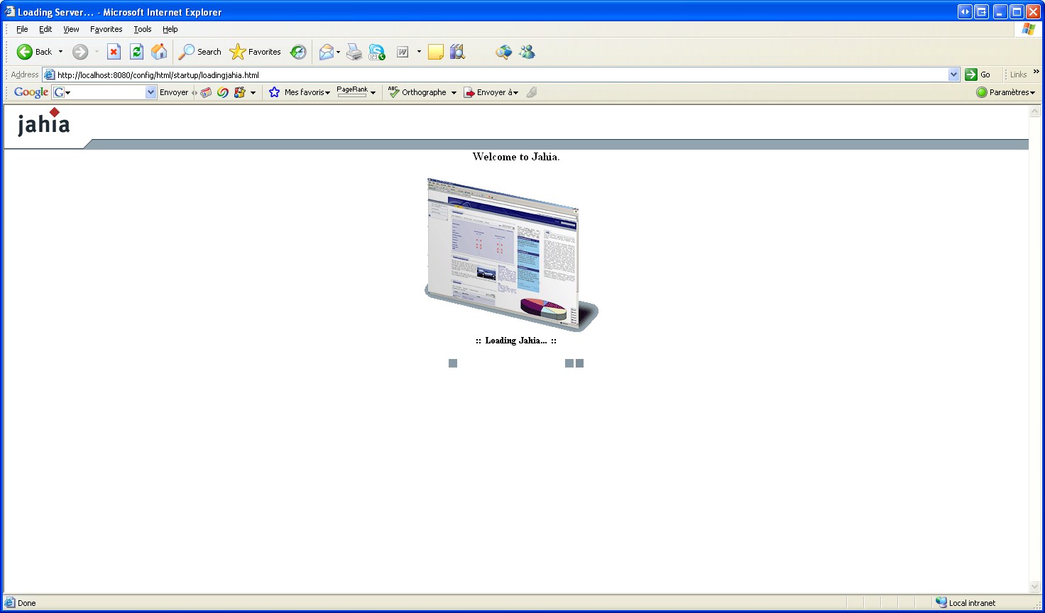Expand the Mail icon dropdown arrow
Screen dimensions: 1045x613
338,52
